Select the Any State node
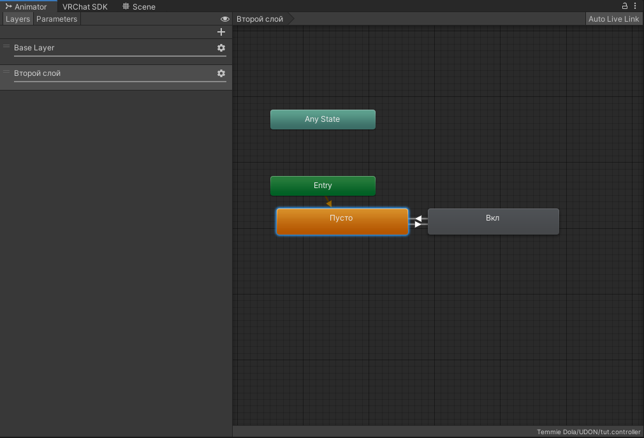Image resolution: width=644 pixels, height=438 pixels. click(323, 119)
